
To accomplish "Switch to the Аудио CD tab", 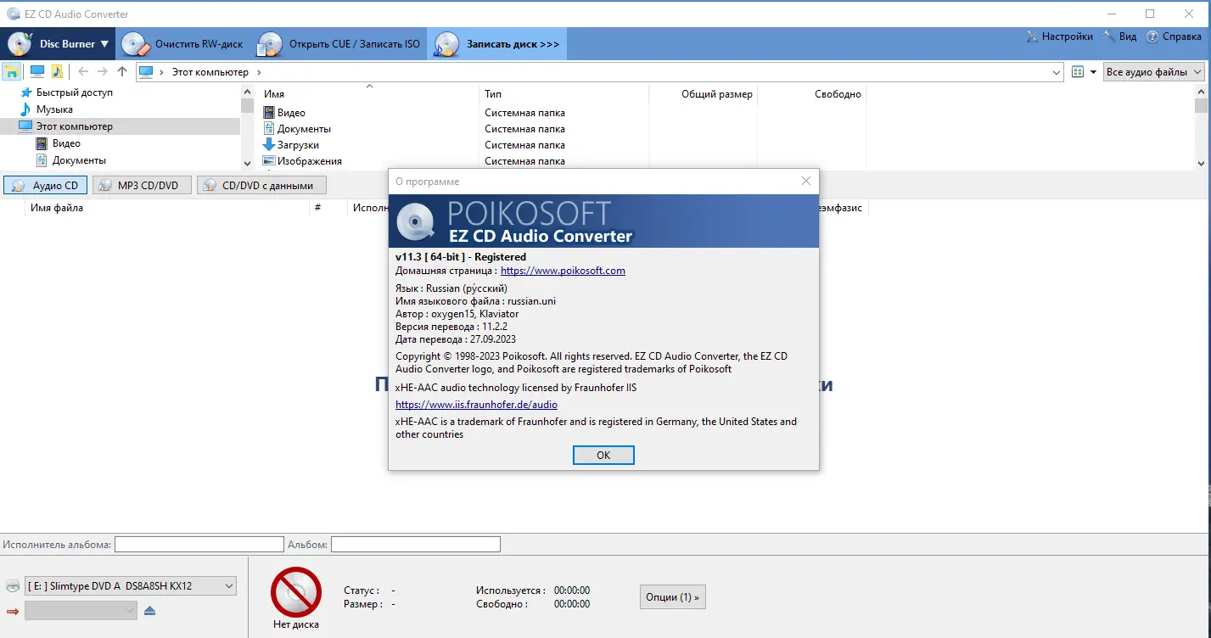I will (46, 185).
